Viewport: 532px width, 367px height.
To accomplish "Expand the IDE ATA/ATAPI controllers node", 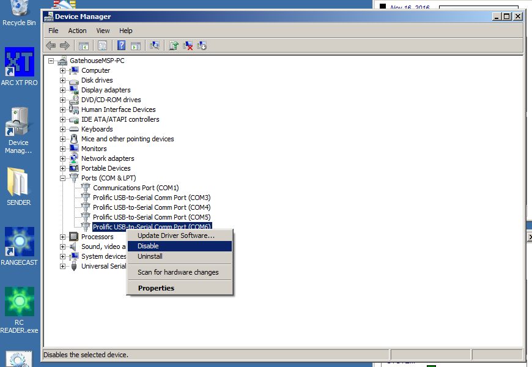I will point(62,119).
